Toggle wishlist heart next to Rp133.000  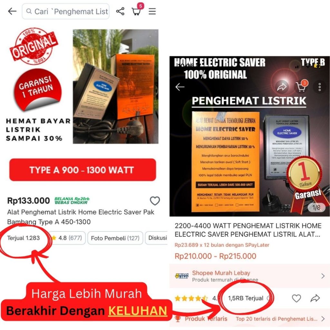[155, 200]
